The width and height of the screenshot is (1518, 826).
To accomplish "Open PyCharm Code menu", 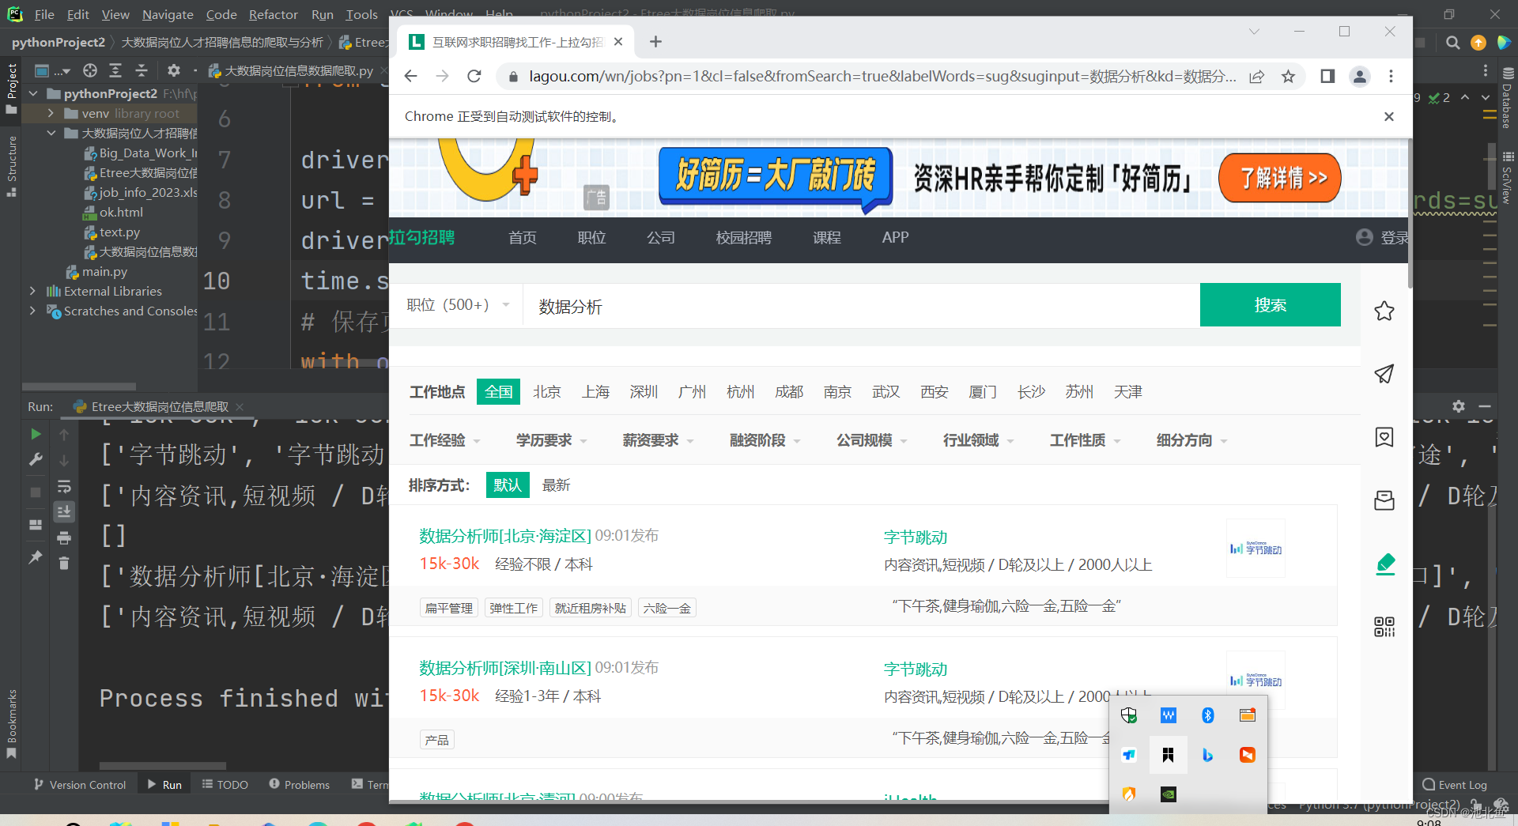I will tap(221, 14).
